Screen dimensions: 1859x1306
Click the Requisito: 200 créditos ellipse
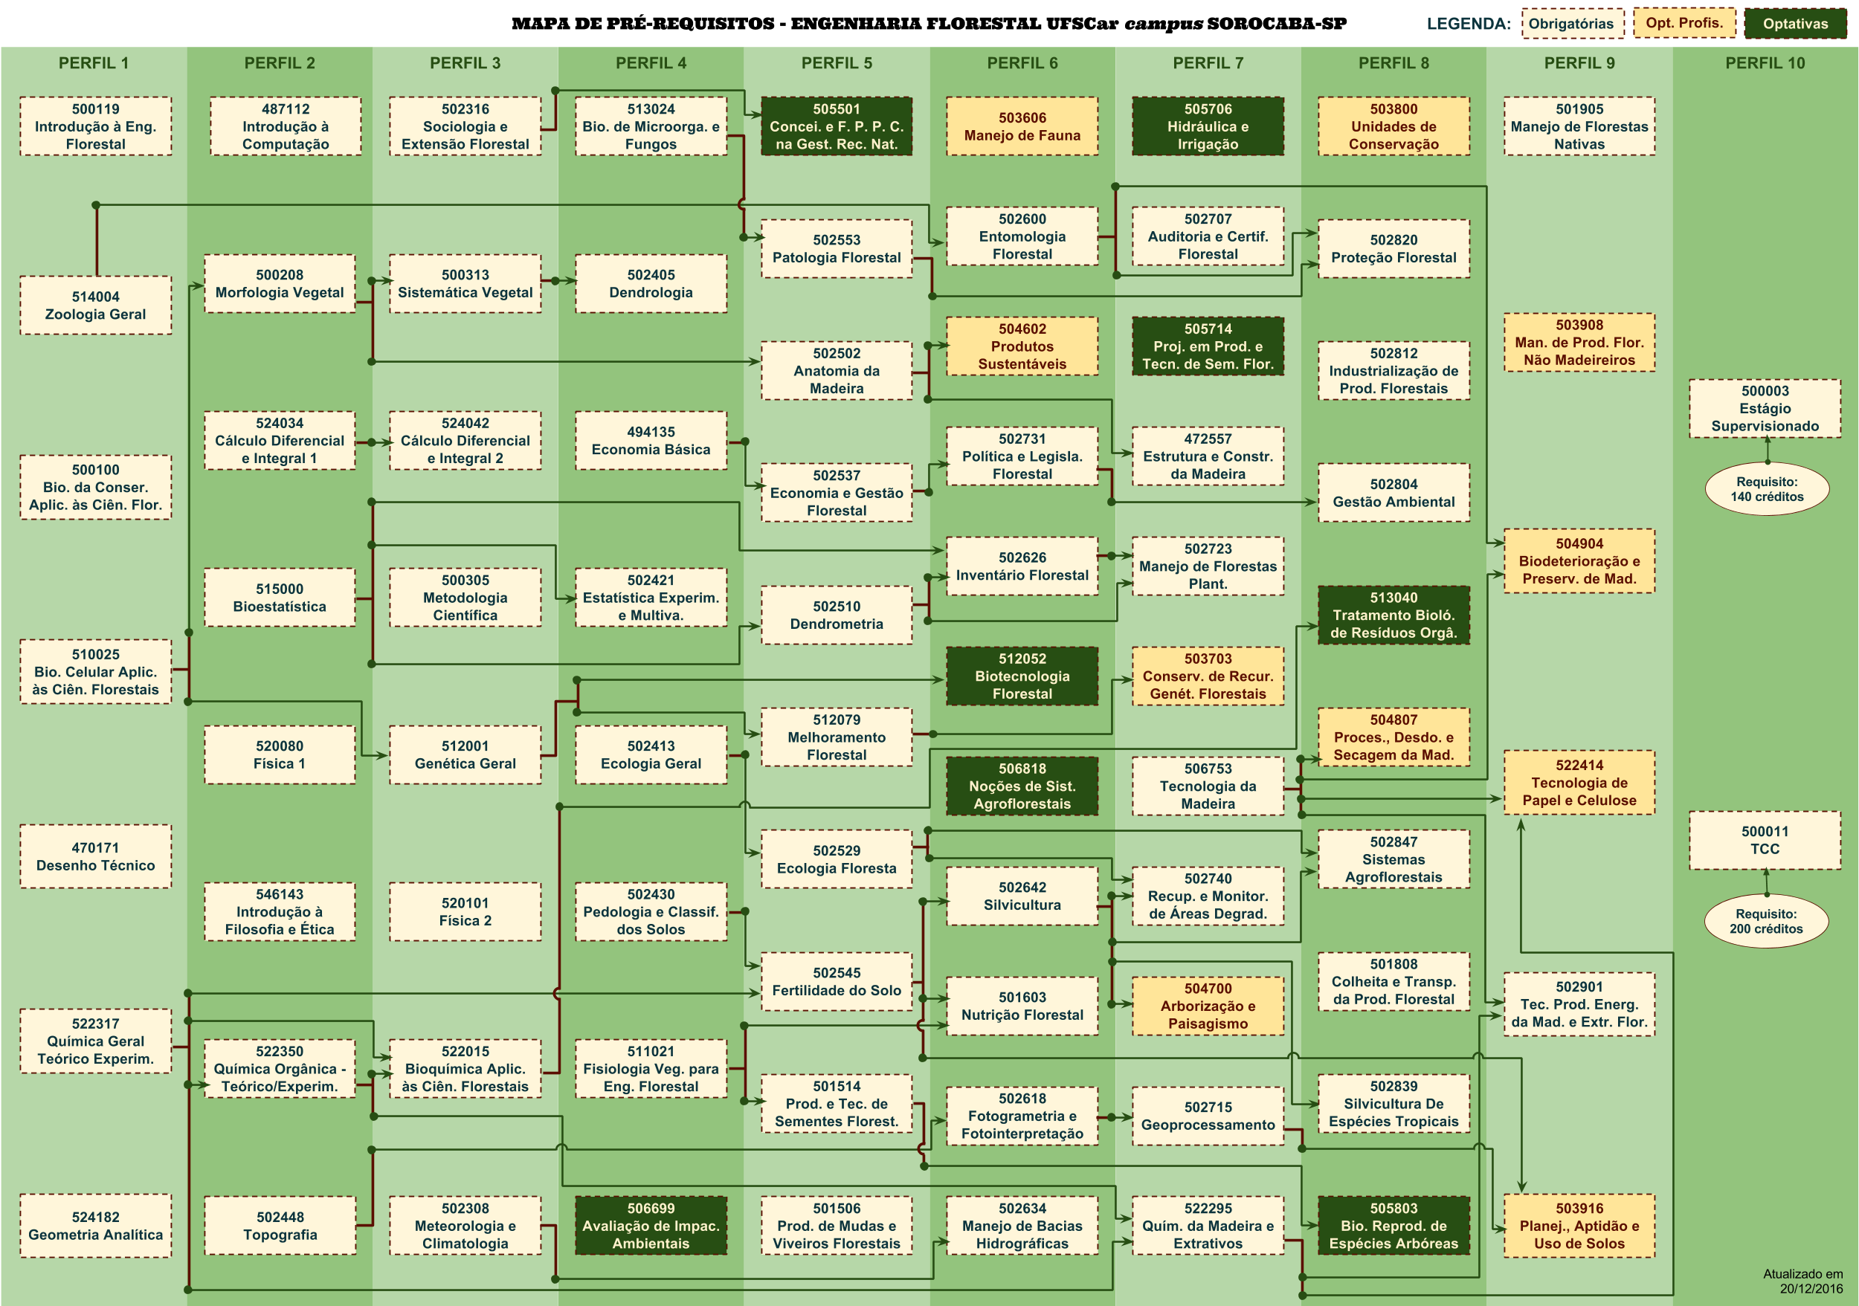pos(1766,922)
